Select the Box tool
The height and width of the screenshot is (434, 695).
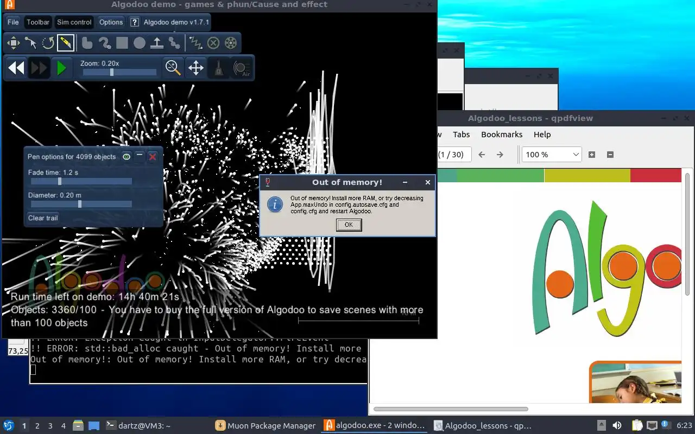point(122,42)
